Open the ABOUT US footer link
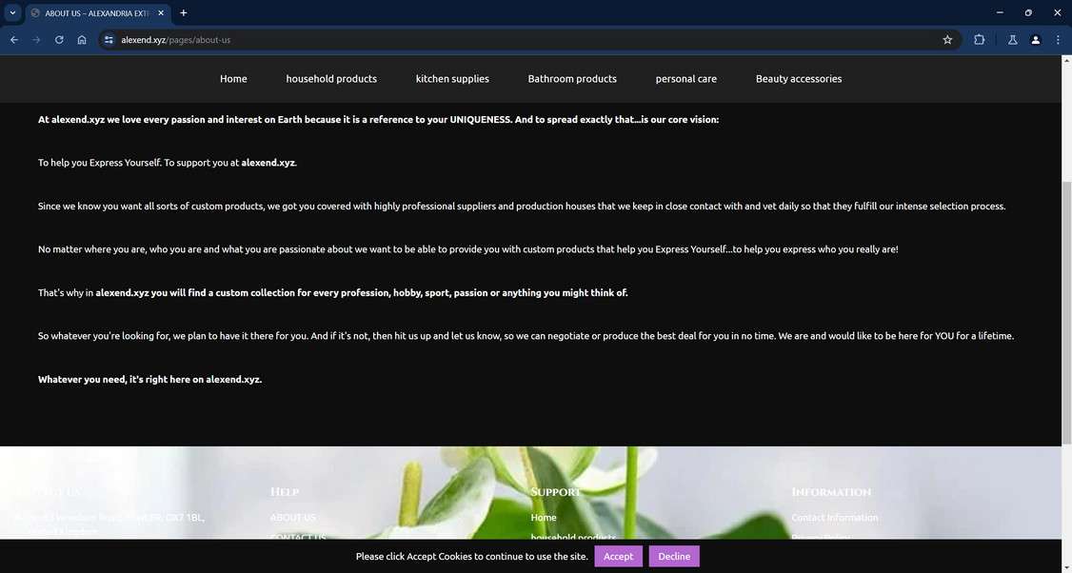Viewport: 1072px width, 573px height. pos(292,518)
